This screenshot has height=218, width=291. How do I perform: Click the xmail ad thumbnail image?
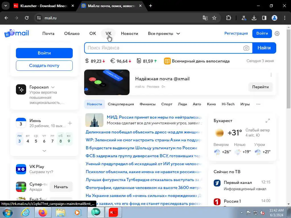click(x=107, y=82)
